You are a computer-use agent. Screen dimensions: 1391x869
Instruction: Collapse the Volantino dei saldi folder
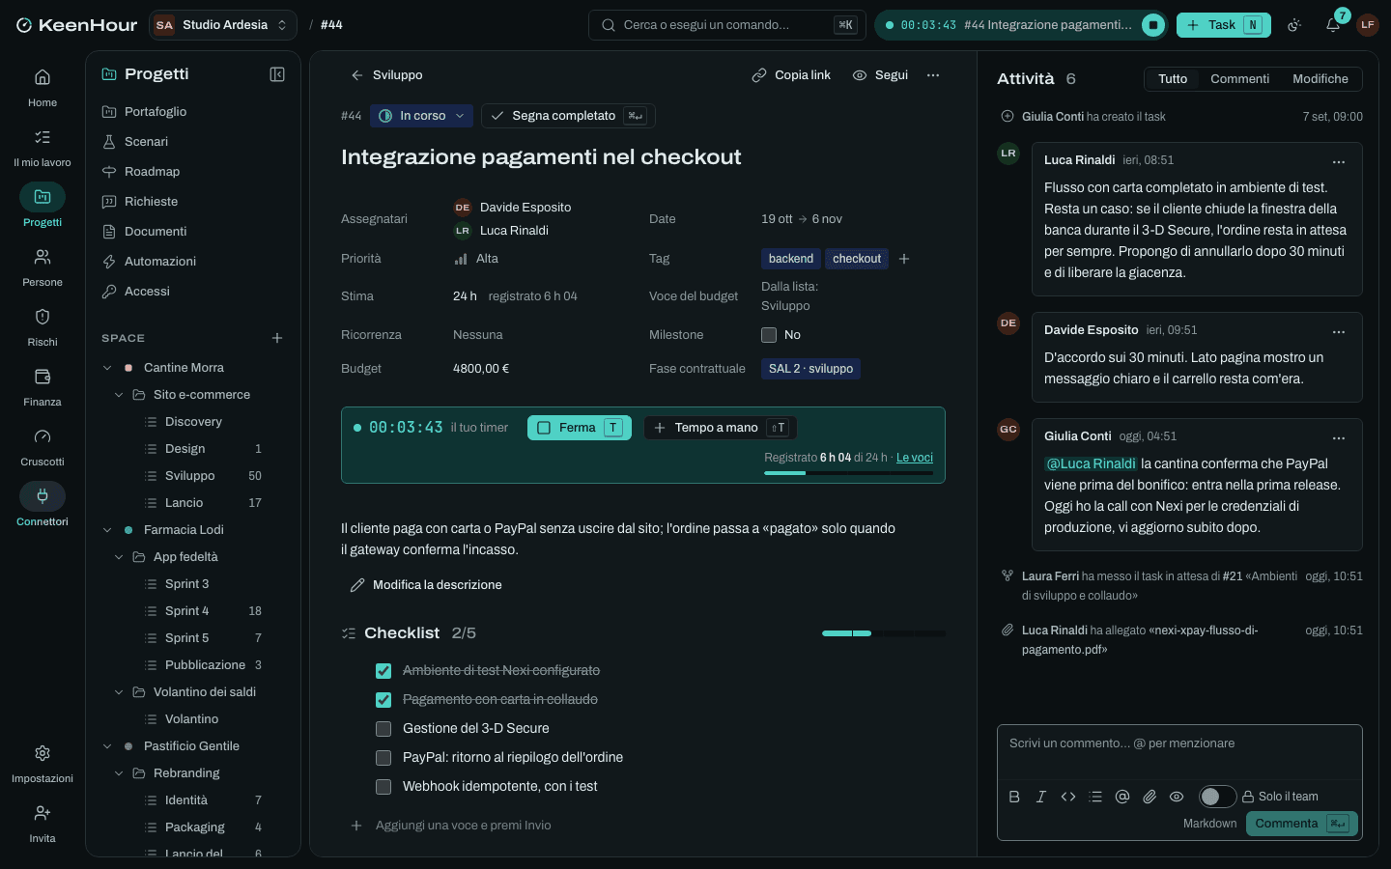[x=119, y=692]
